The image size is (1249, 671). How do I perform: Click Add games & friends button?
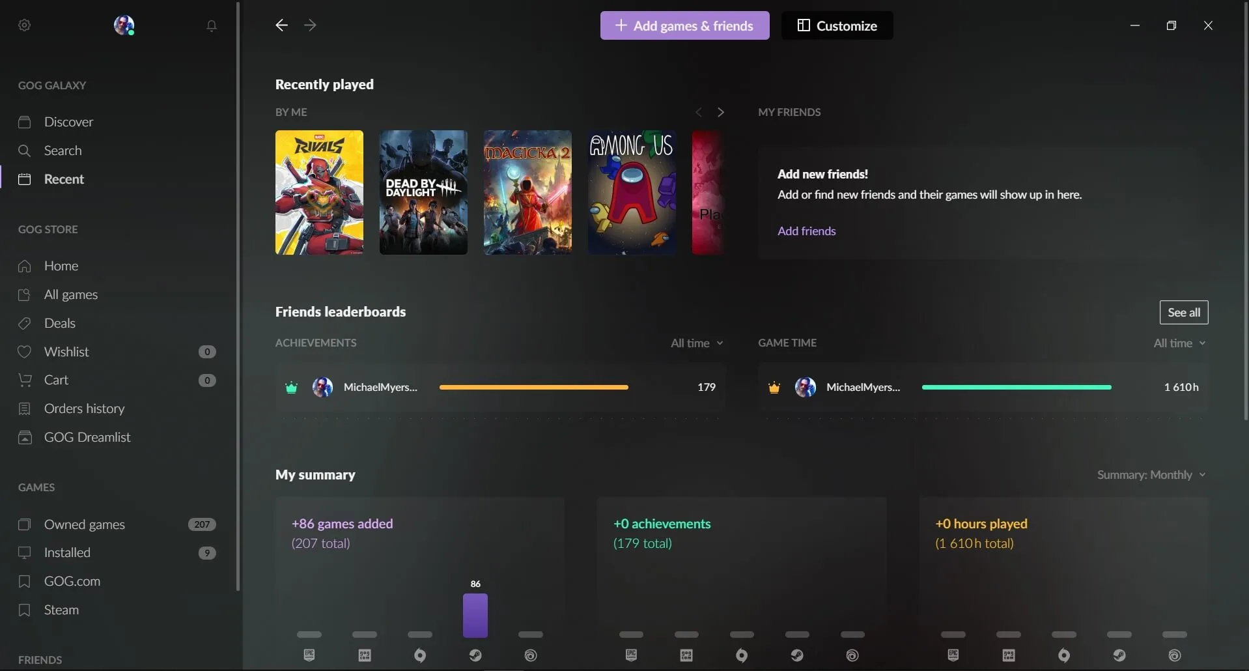(x=684, y=25)
